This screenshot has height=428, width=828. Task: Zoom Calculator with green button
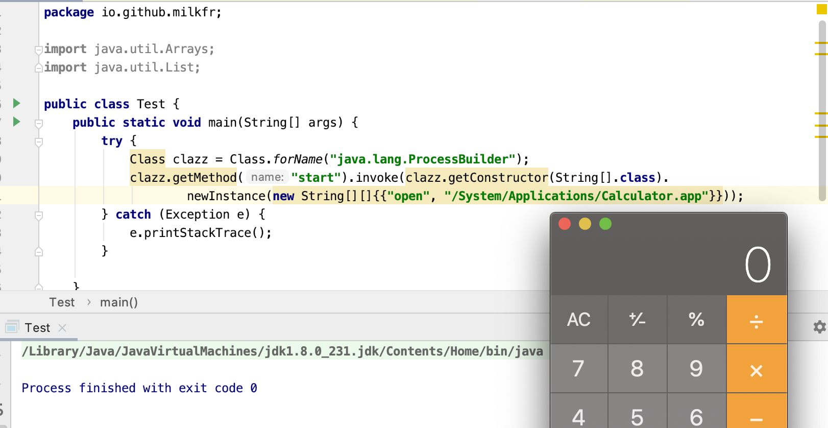605,224
